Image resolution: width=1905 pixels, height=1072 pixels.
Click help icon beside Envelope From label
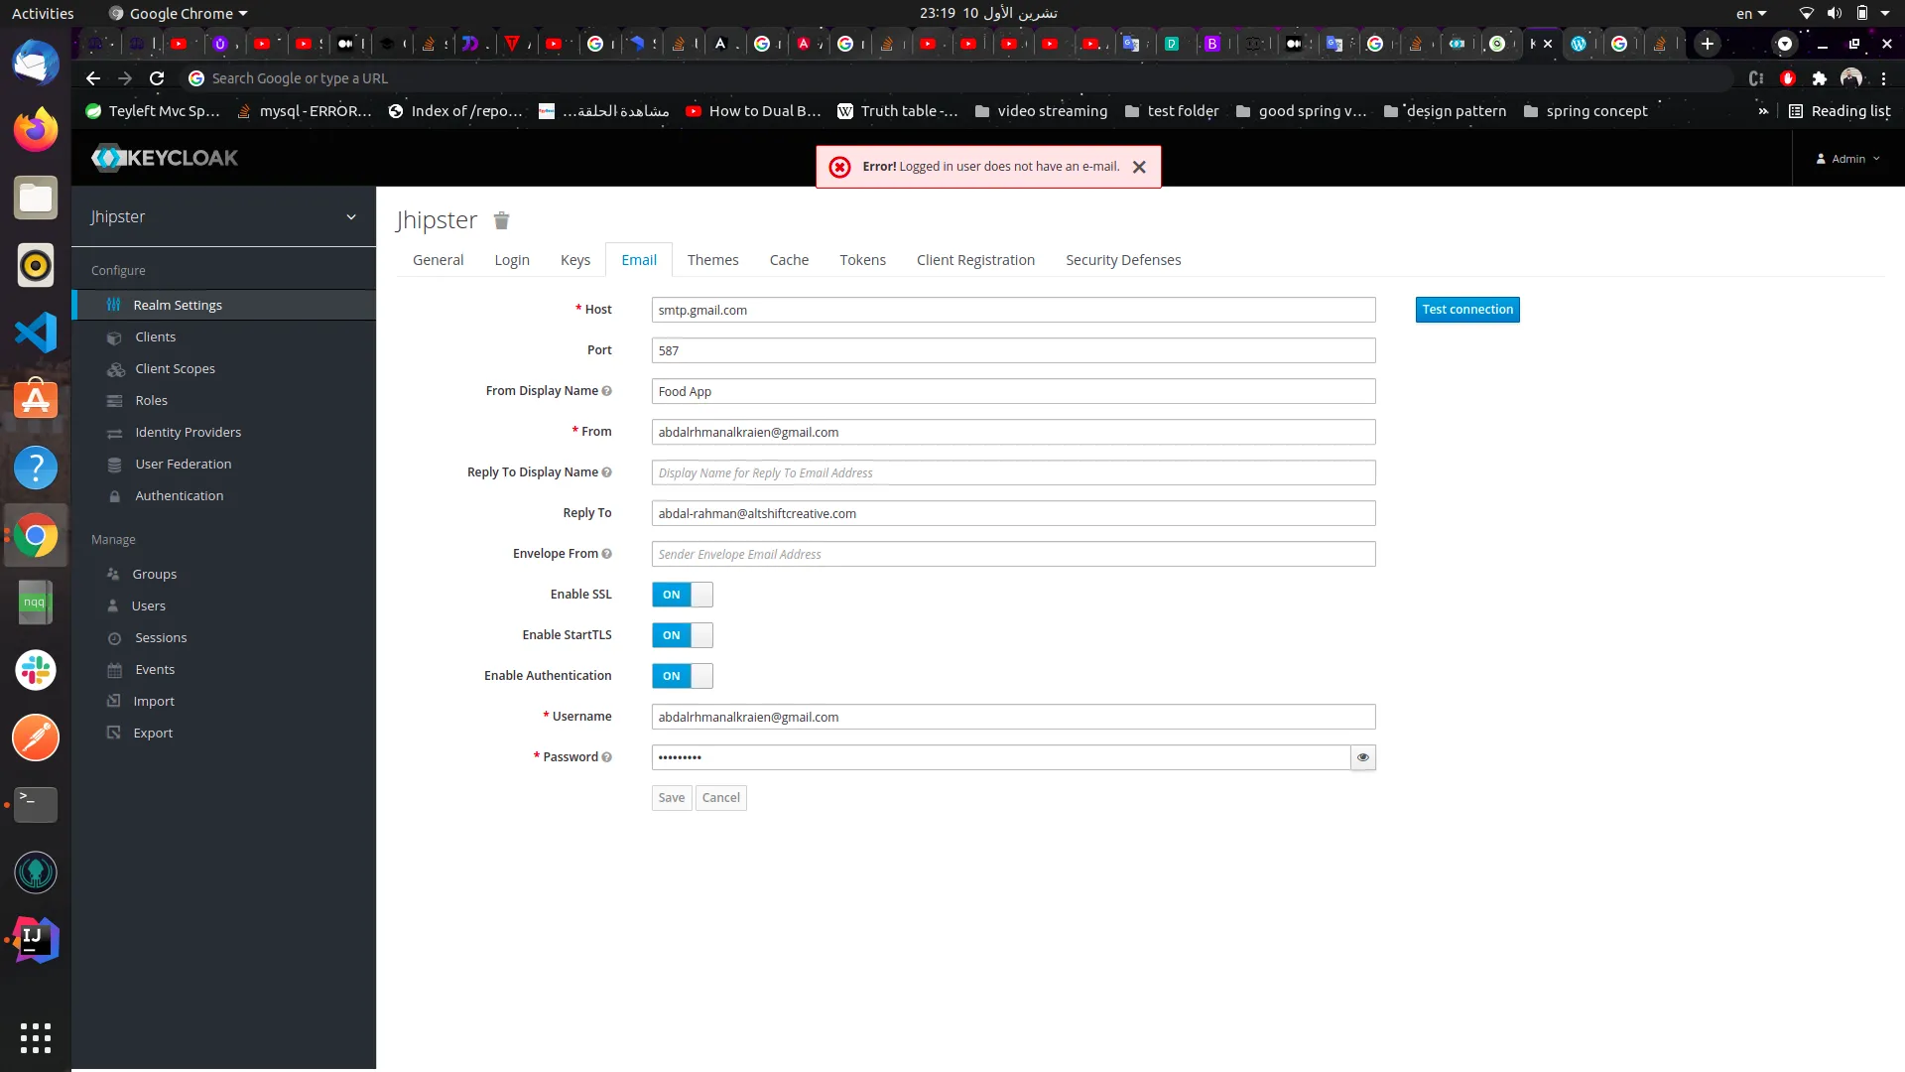[606, 554]
